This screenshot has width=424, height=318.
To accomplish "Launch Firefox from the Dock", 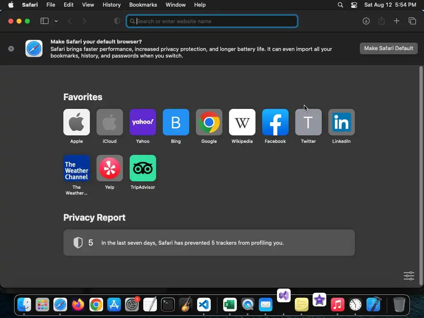I will coord(78,304).
